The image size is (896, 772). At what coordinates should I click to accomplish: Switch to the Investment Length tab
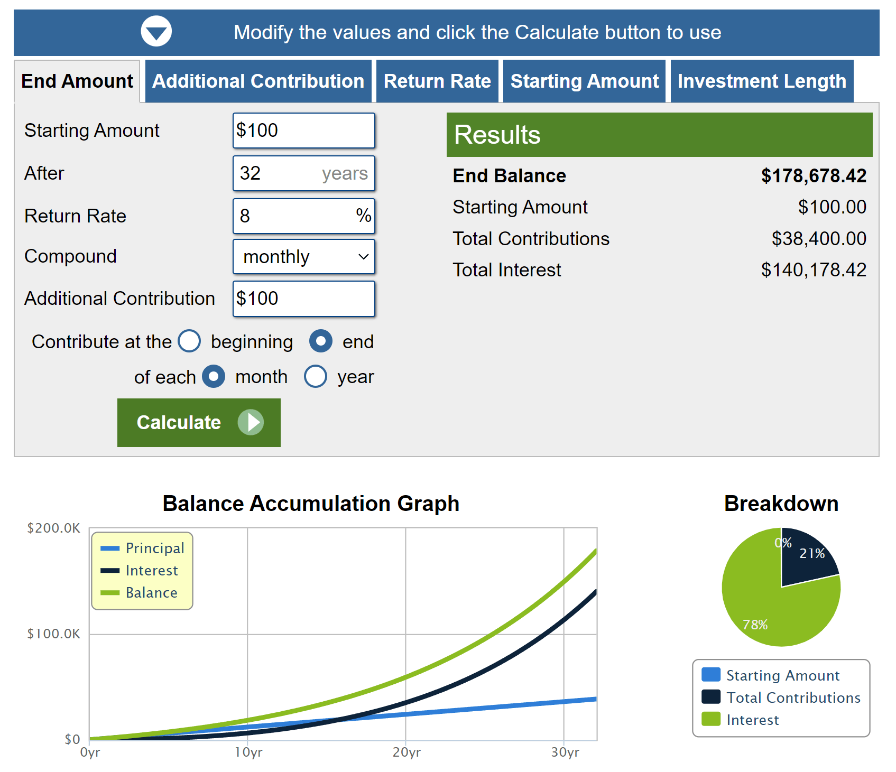coord(762,81)
